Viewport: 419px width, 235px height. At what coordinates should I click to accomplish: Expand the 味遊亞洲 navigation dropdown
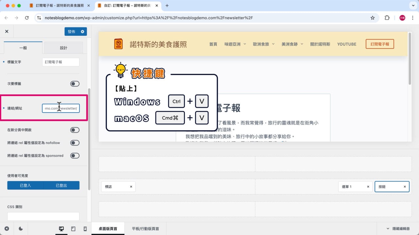pos(235,44)
